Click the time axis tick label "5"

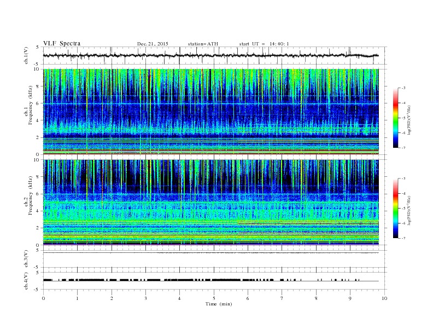tap(214, 298)
